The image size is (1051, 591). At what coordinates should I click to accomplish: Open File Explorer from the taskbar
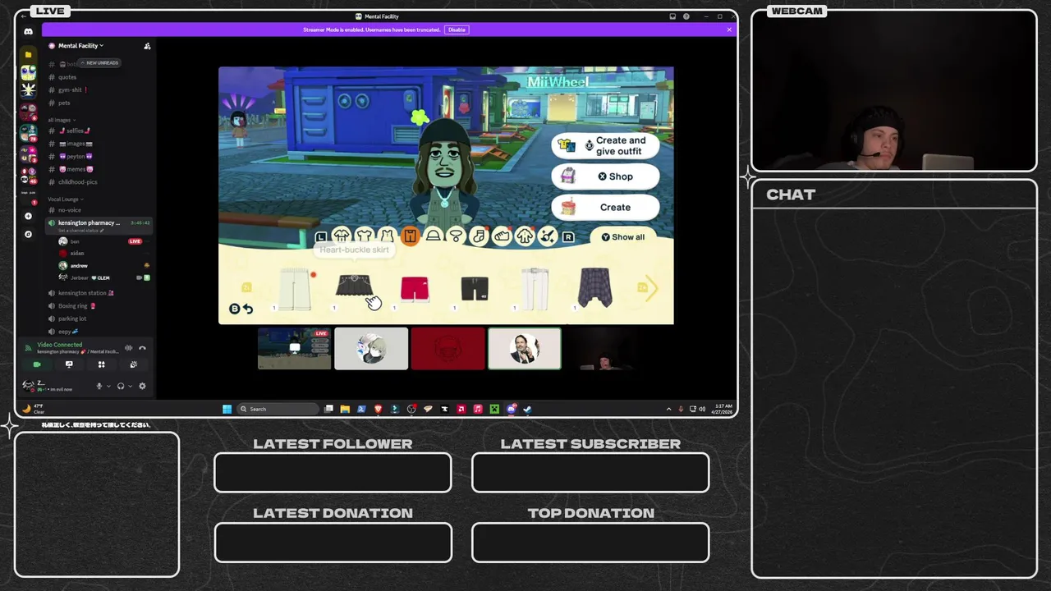pyautogui.click(x=345, y=409)
